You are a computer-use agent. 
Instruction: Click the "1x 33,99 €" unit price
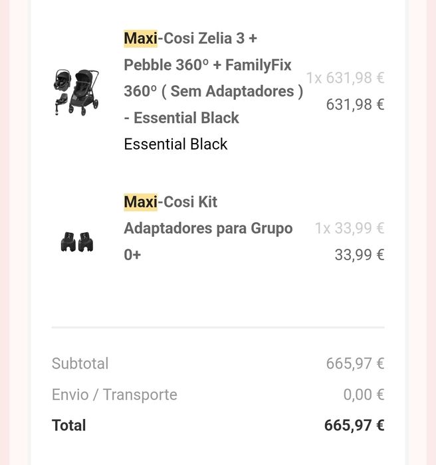[x=350, y=228]
